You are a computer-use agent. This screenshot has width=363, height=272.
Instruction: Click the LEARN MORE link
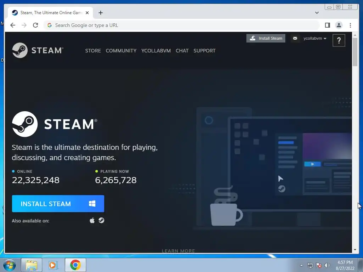click(179, 251)
